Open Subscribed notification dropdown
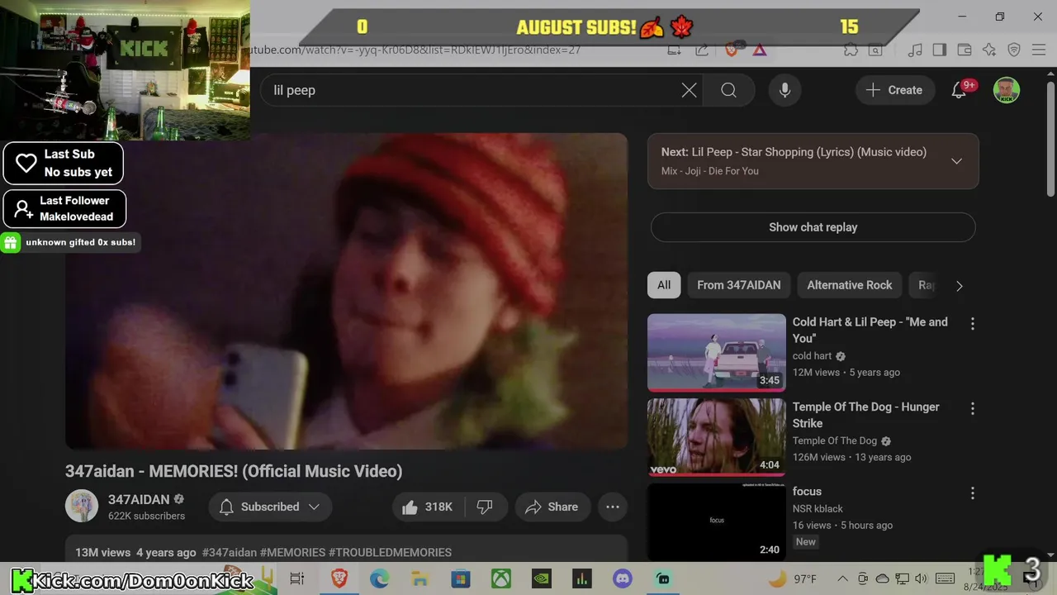Image resolution: width=1057 pixels, height=595 pixels. point(270,507)
